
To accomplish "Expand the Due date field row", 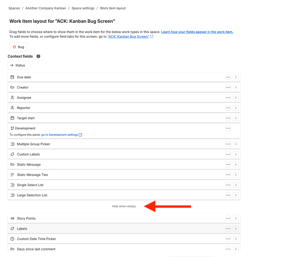I will (236, 77).
